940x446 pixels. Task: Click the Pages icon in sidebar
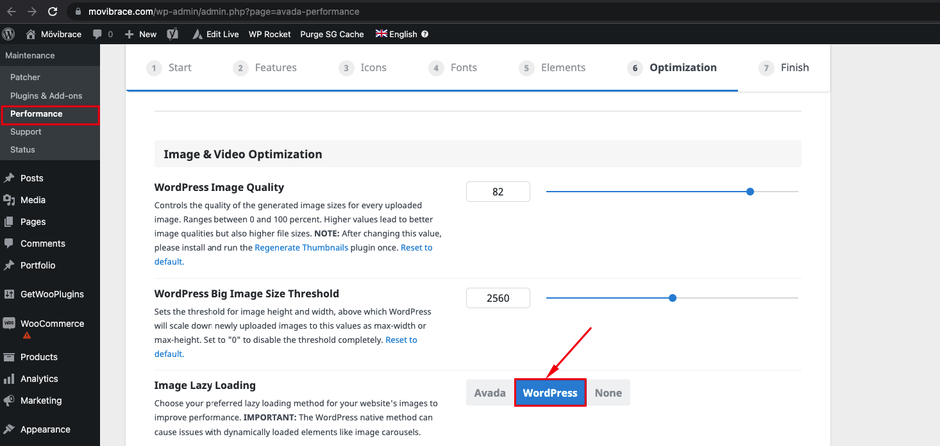pos(9,222)
